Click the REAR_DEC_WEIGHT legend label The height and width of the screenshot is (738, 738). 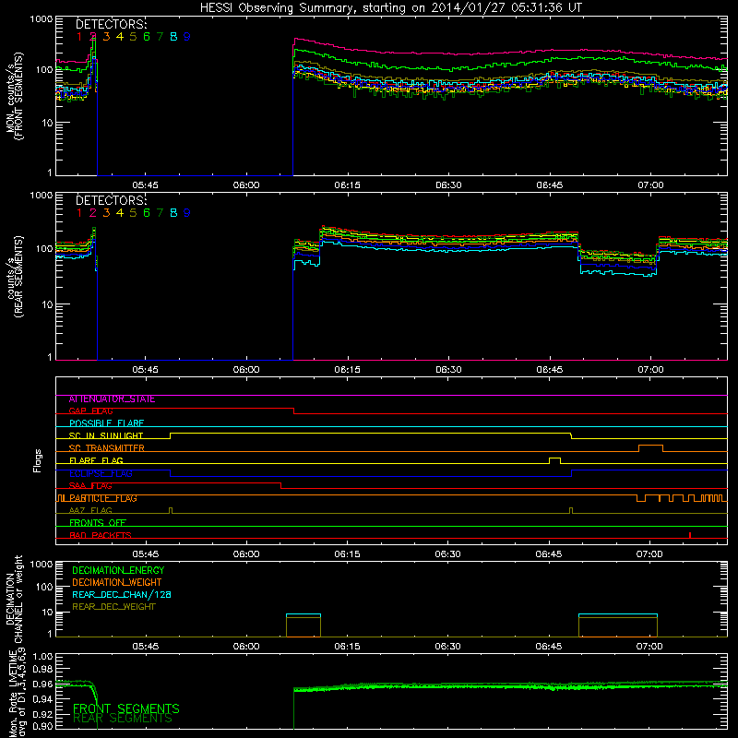point(113,607)
